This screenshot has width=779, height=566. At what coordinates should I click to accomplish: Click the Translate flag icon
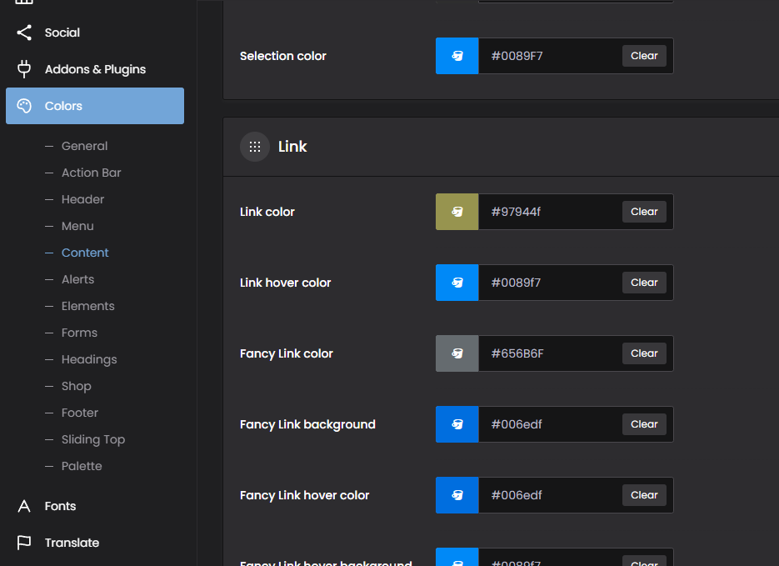pyautogui.click(x=24, y=543)
